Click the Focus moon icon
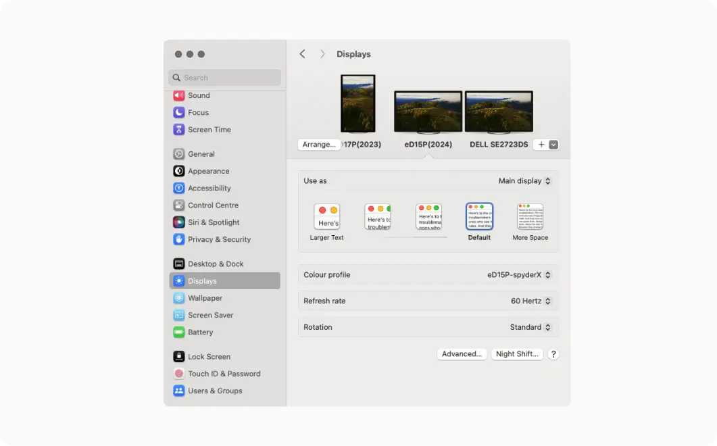This screenshot has width=717, height=446. click(179, 112)
